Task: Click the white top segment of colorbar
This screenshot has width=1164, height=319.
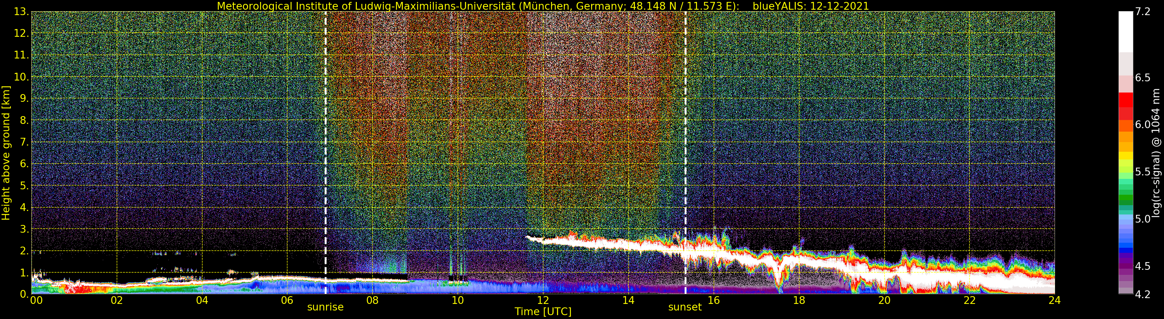Action: pos(1126,32)
